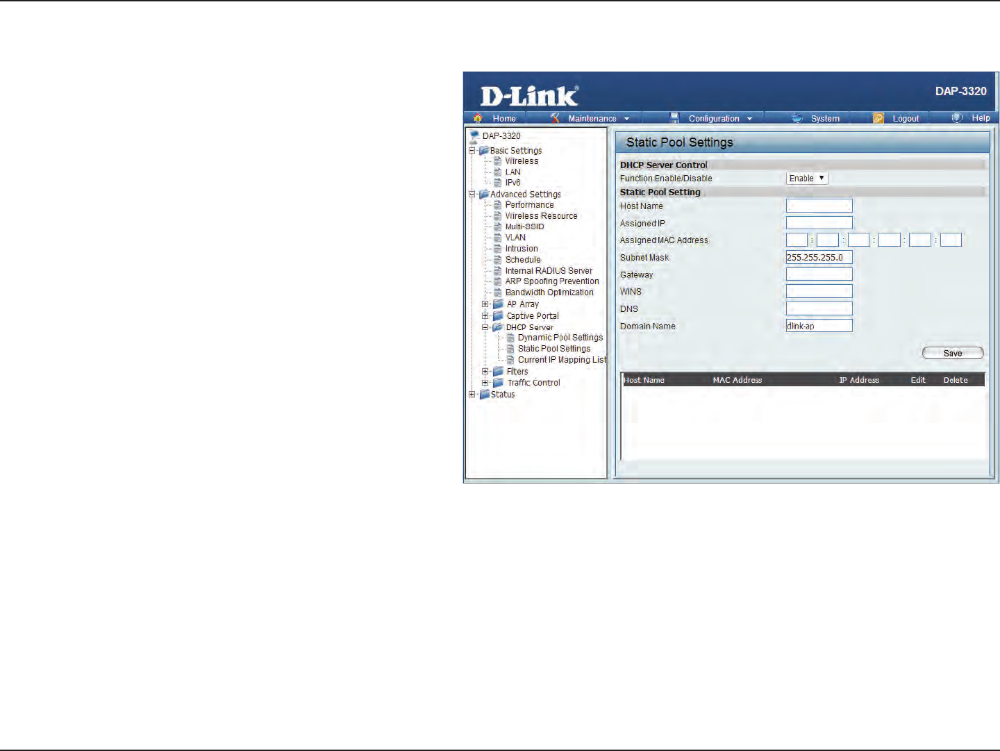Select the DAP-3320 device icon in the tree

pos(474,135)
